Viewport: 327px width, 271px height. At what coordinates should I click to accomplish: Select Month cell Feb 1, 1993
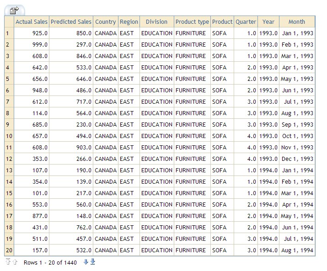tap(297, 45)
